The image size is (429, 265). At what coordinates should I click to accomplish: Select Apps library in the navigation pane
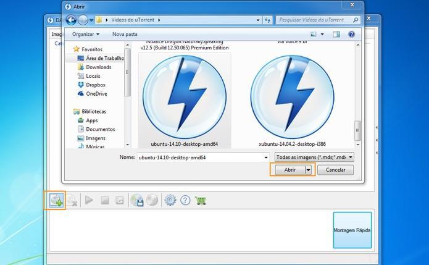point(91,120)
